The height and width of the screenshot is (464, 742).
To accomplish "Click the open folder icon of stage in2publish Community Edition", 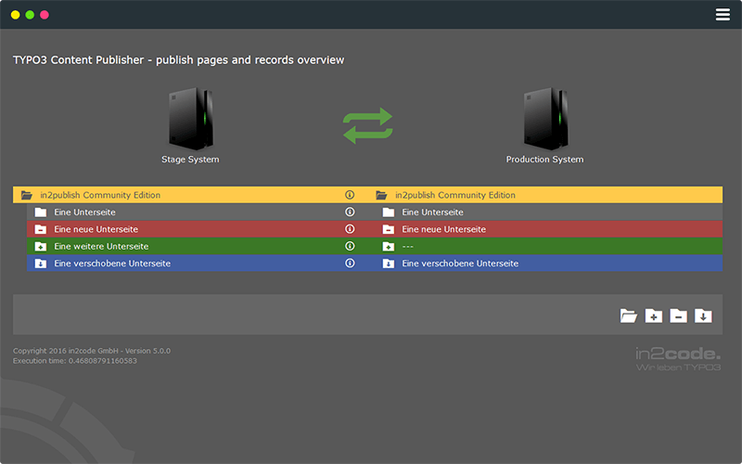I will pos(27,195).
